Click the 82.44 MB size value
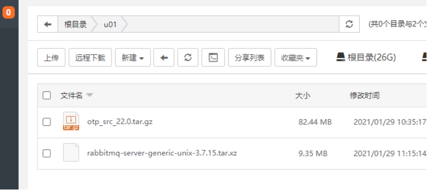Screen dimensions: 427x190 click(x=315, y=122)
